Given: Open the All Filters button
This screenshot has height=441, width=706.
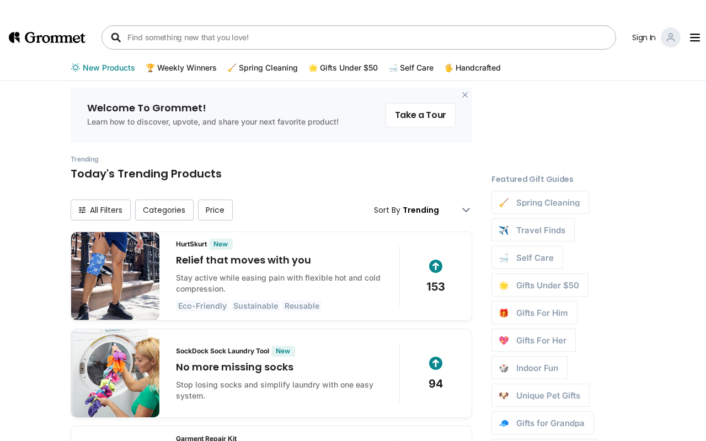Looking at the screenshot, I should pyautogui.click(x=100, y=210).
